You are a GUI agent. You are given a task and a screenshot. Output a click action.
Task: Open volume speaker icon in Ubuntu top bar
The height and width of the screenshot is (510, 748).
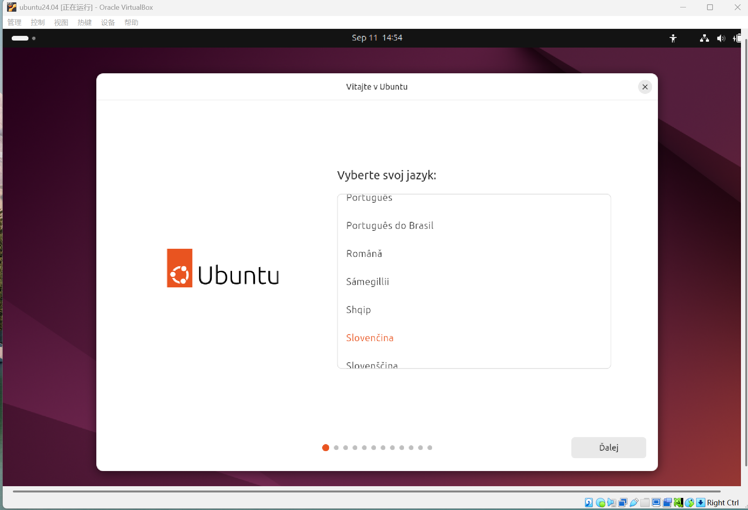[721, 38]
